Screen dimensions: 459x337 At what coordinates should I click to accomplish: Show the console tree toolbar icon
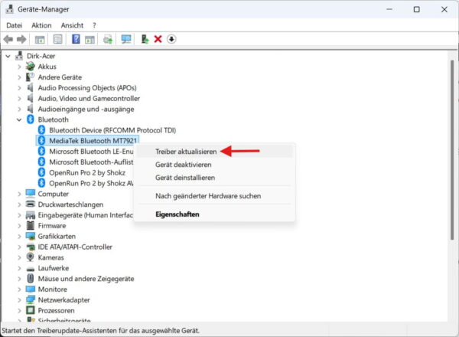pos(40,39)
